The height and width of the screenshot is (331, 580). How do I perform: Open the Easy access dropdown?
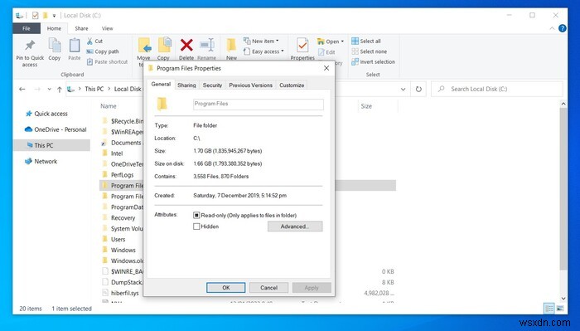click(x=263, y=51)
